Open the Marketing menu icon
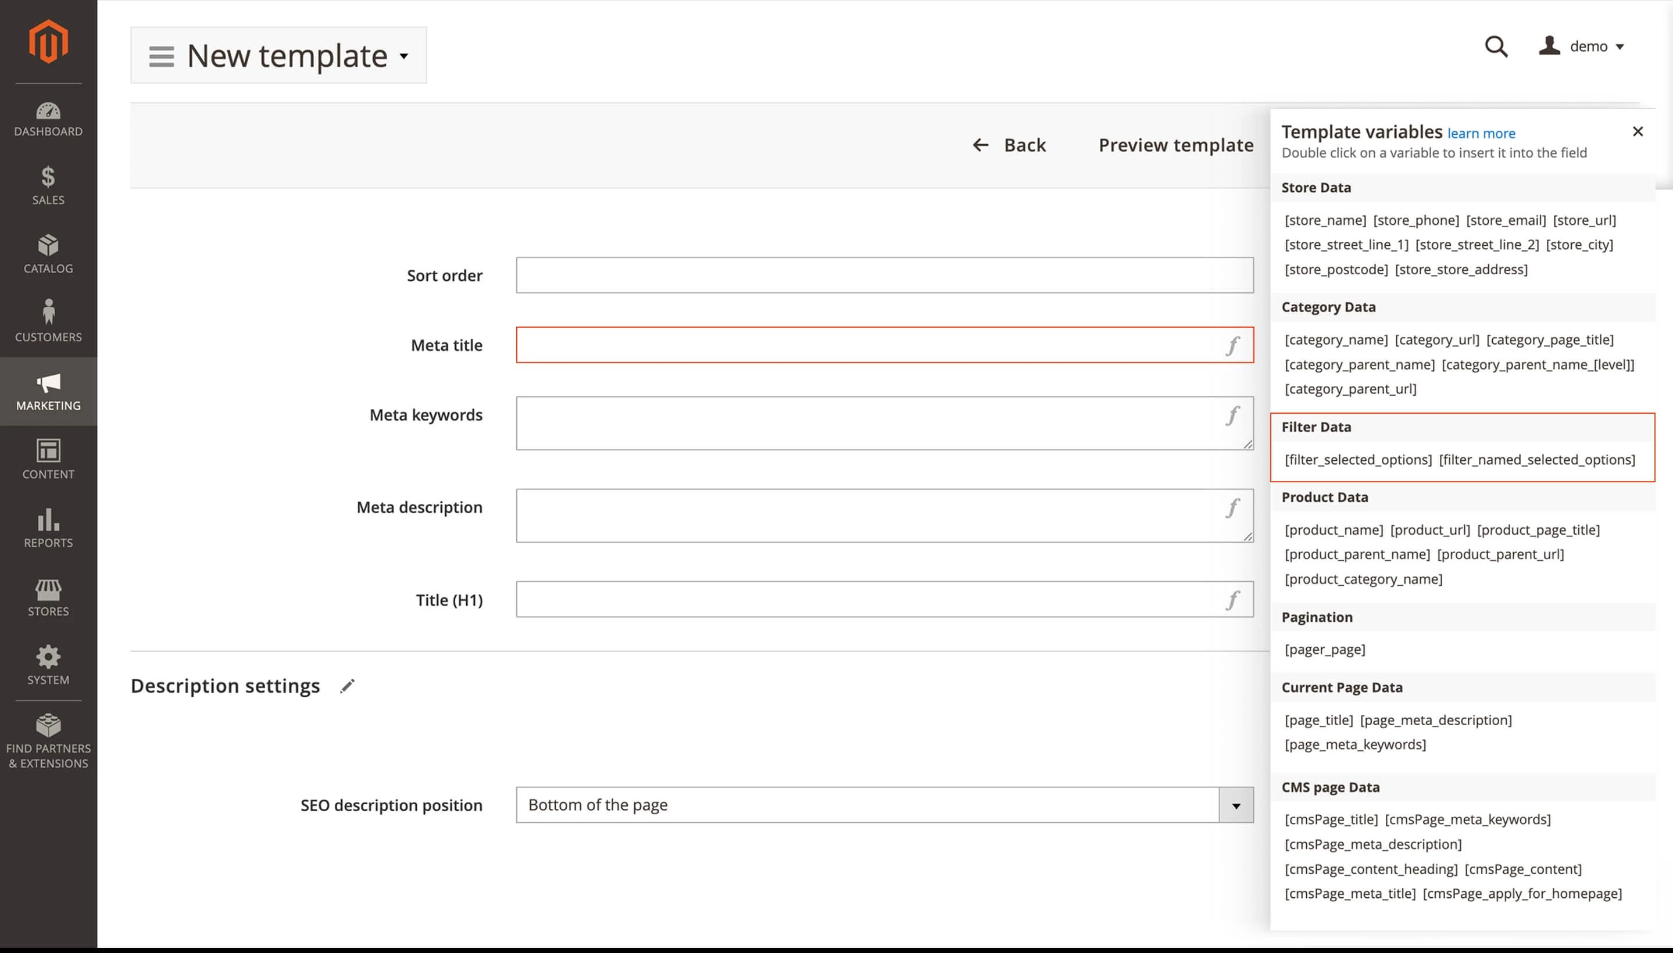This screenshot has width=1673, height=953. [48, 390]
